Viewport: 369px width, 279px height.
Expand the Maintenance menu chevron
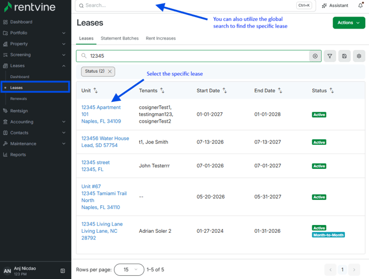point(64,144)
